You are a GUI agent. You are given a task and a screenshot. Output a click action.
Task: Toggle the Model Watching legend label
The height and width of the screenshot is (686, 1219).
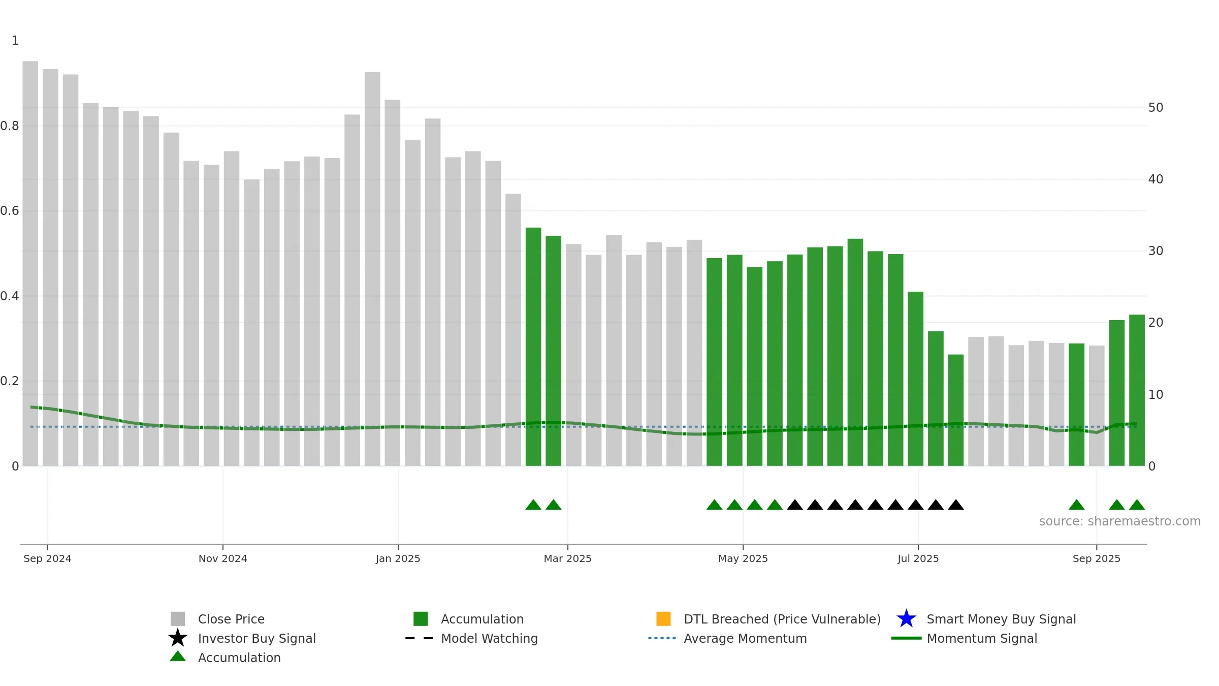pyautogui.click(x=489, y=638)
